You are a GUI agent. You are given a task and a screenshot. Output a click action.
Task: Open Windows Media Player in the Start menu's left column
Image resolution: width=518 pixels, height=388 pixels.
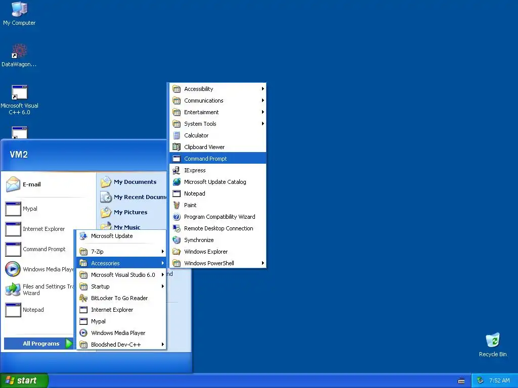tap(39, 269)
